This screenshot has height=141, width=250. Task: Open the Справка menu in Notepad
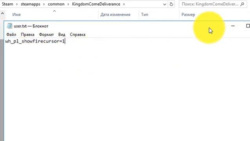click(78, 34)
